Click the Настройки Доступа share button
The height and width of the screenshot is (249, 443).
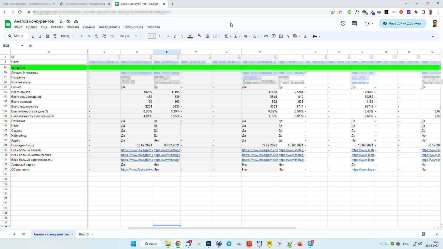[x=402, y=23]
